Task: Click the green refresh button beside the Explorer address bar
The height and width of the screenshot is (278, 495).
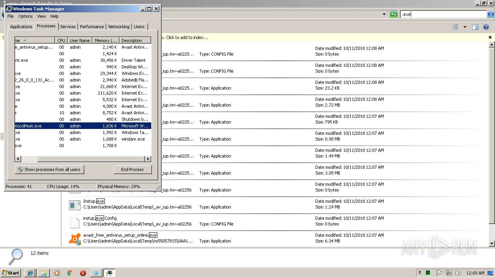Action: (x=394, y=14)
